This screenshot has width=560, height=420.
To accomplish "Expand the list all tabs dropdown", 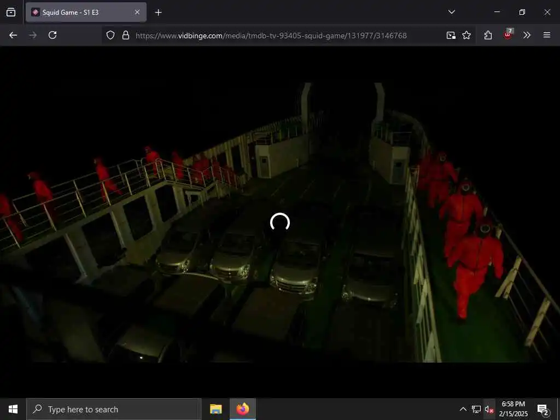I will 451,12.
